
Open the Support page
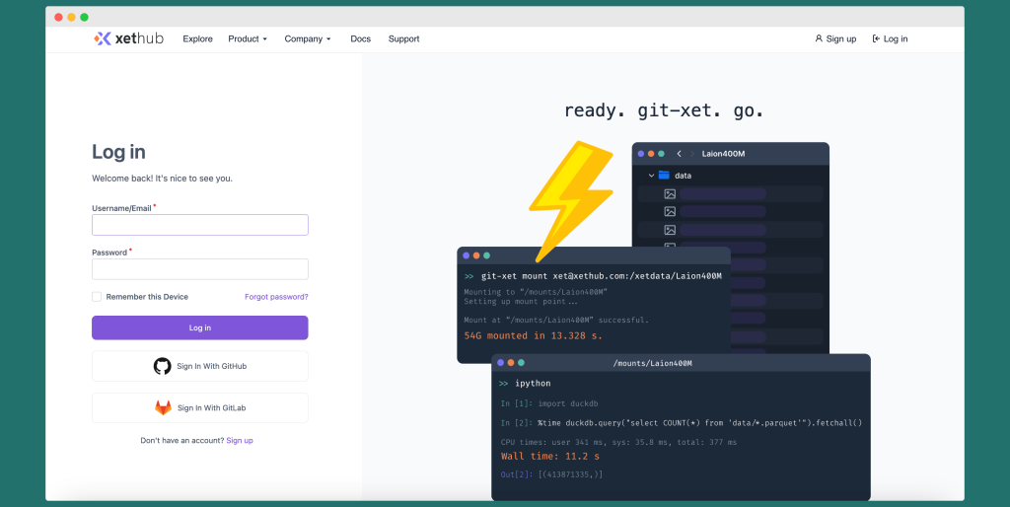coord(403,38)
